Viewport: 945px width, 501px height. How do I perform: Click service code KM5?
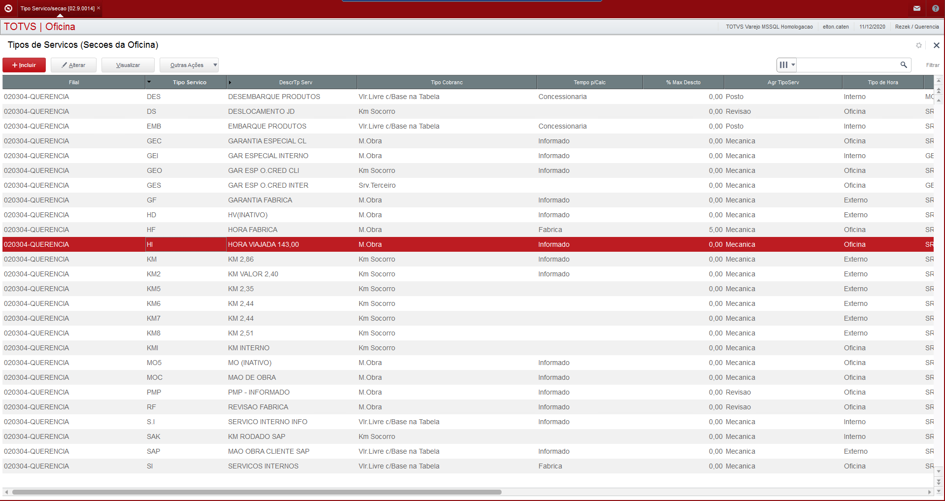[x=154, y=289]
